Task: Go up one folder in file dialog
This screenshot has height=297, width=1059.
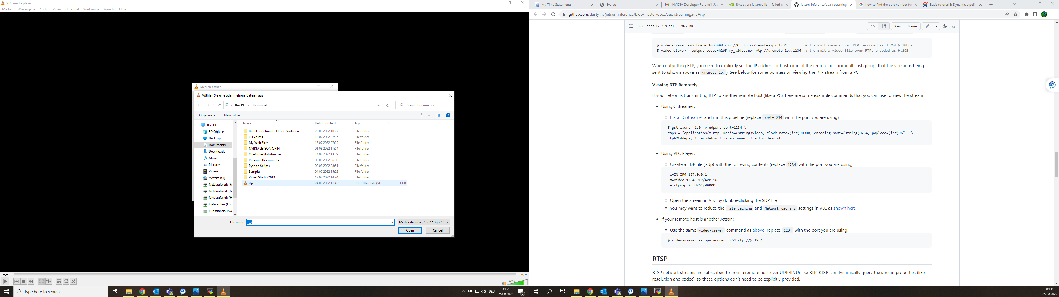Action: pos(220,105)
